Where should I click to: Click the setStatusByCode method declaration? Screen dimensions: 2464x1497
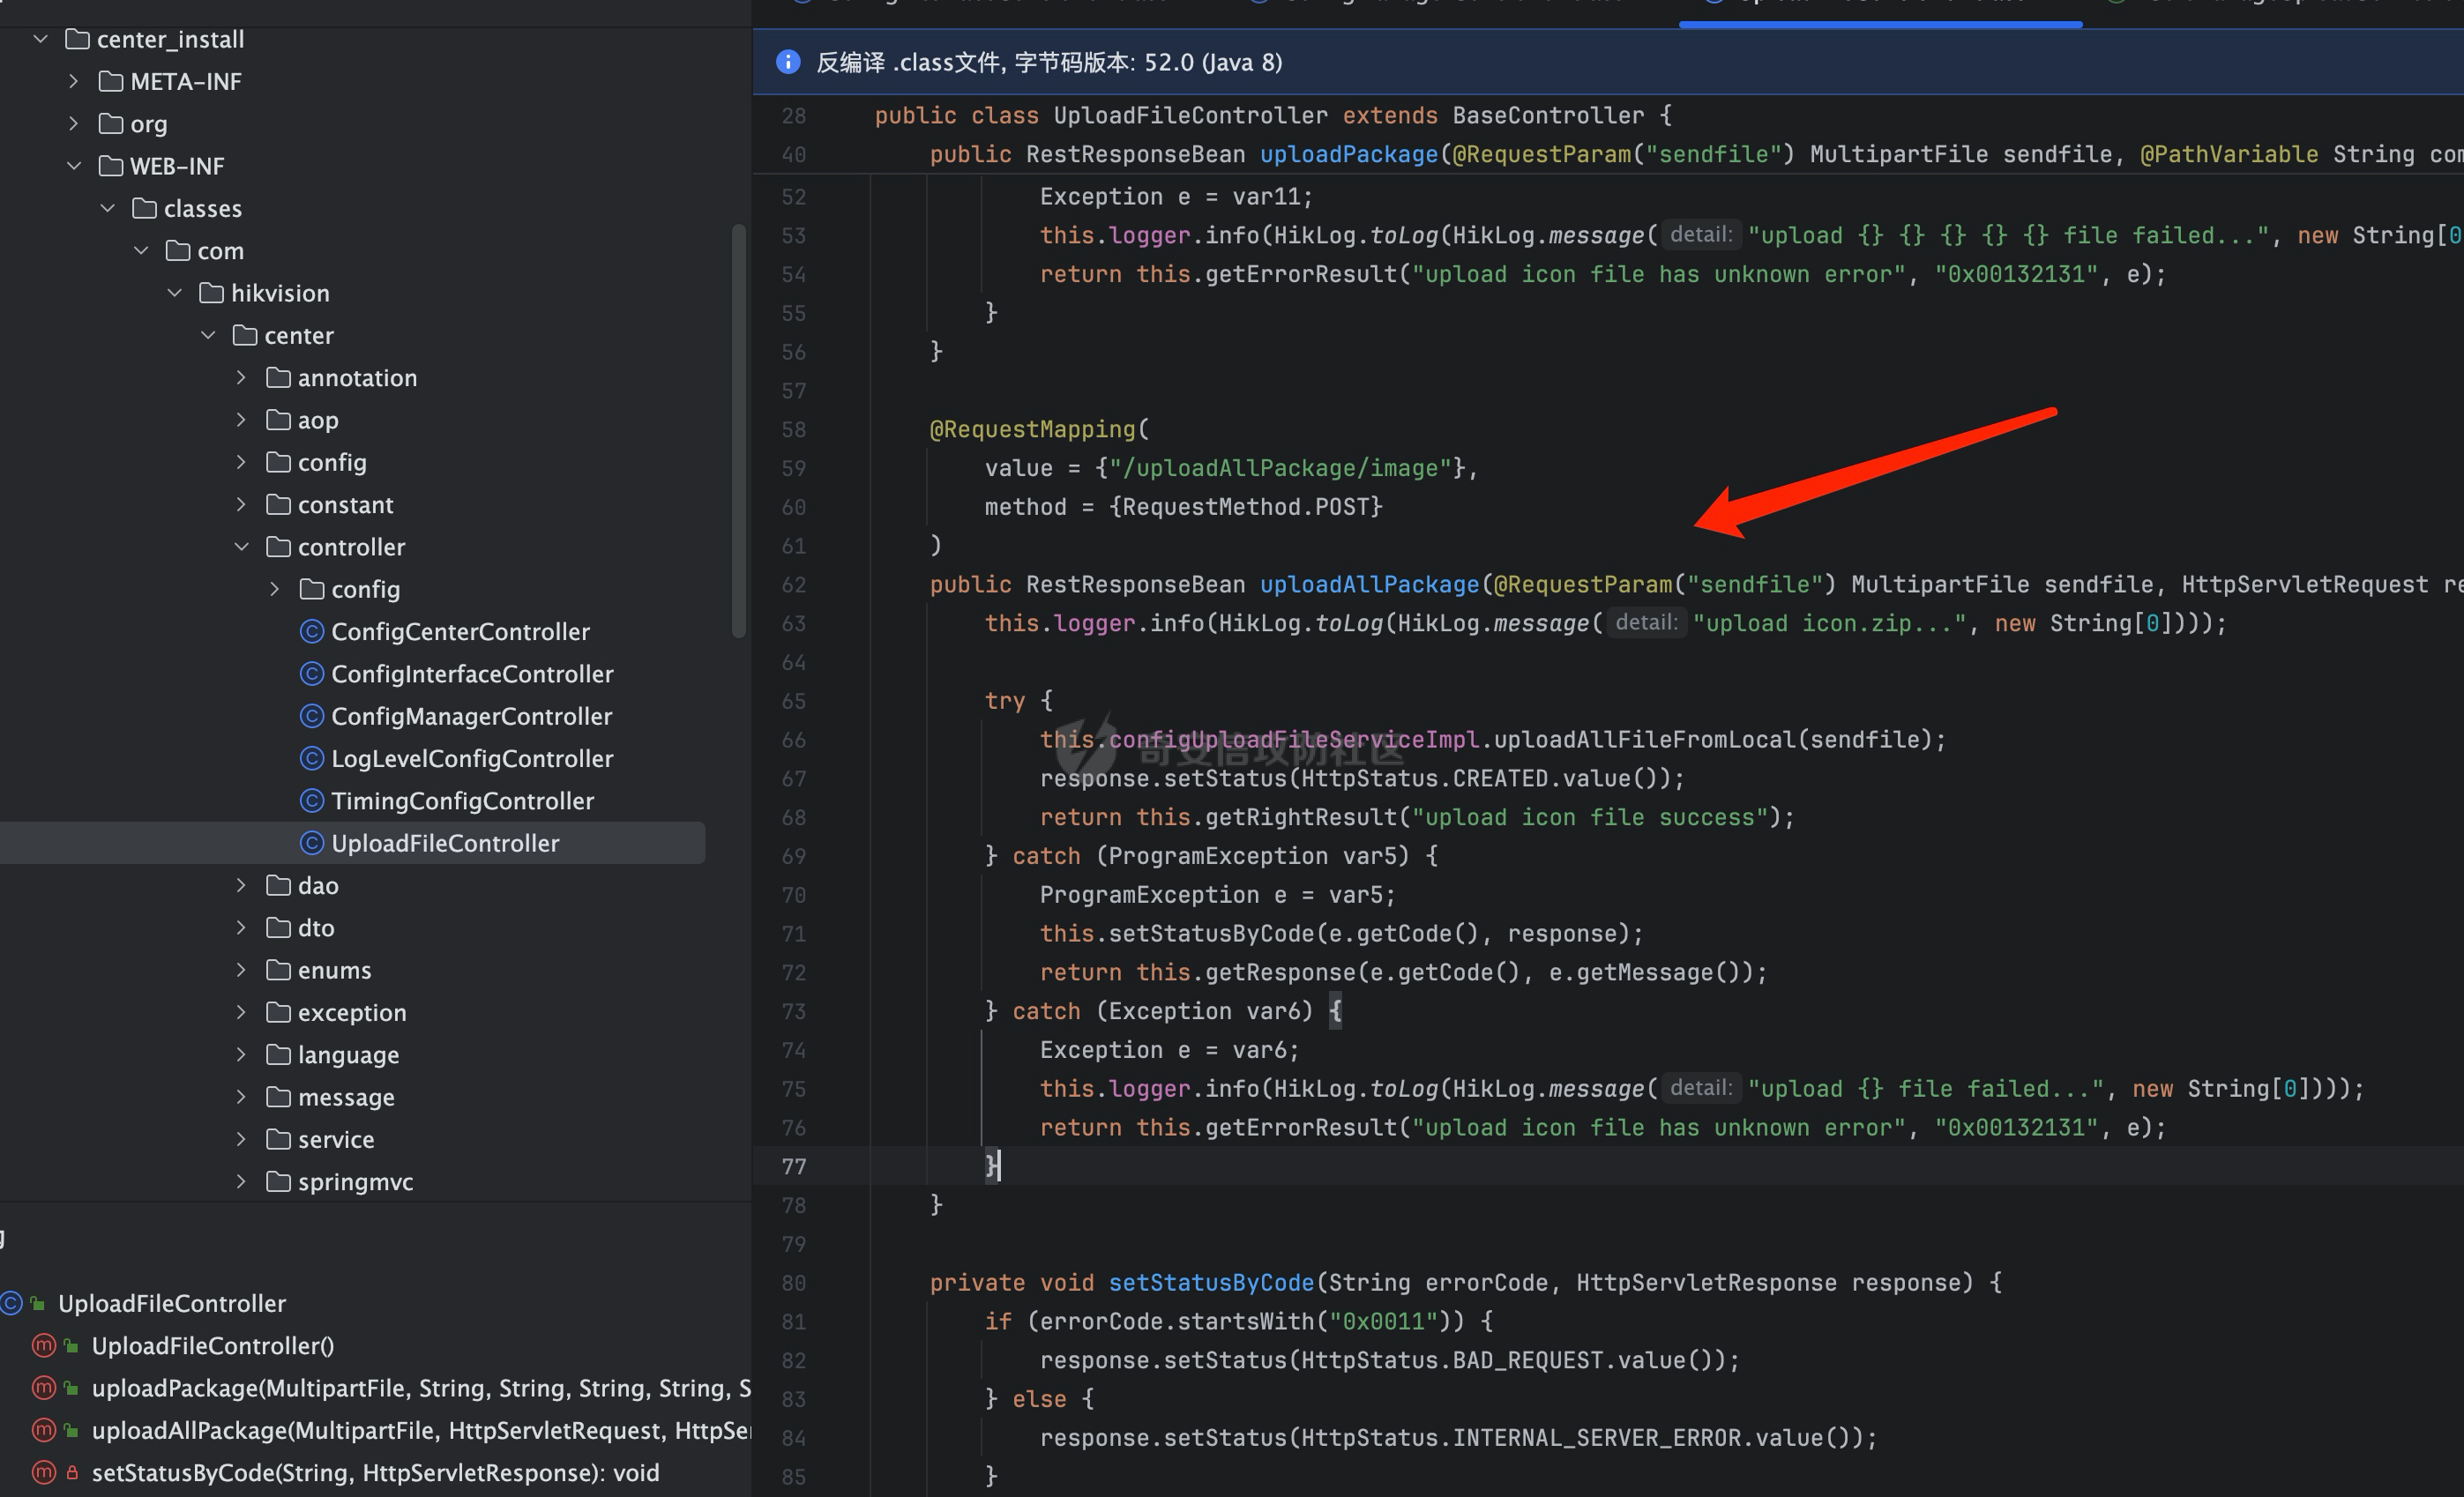[x=1211, y=1282]
